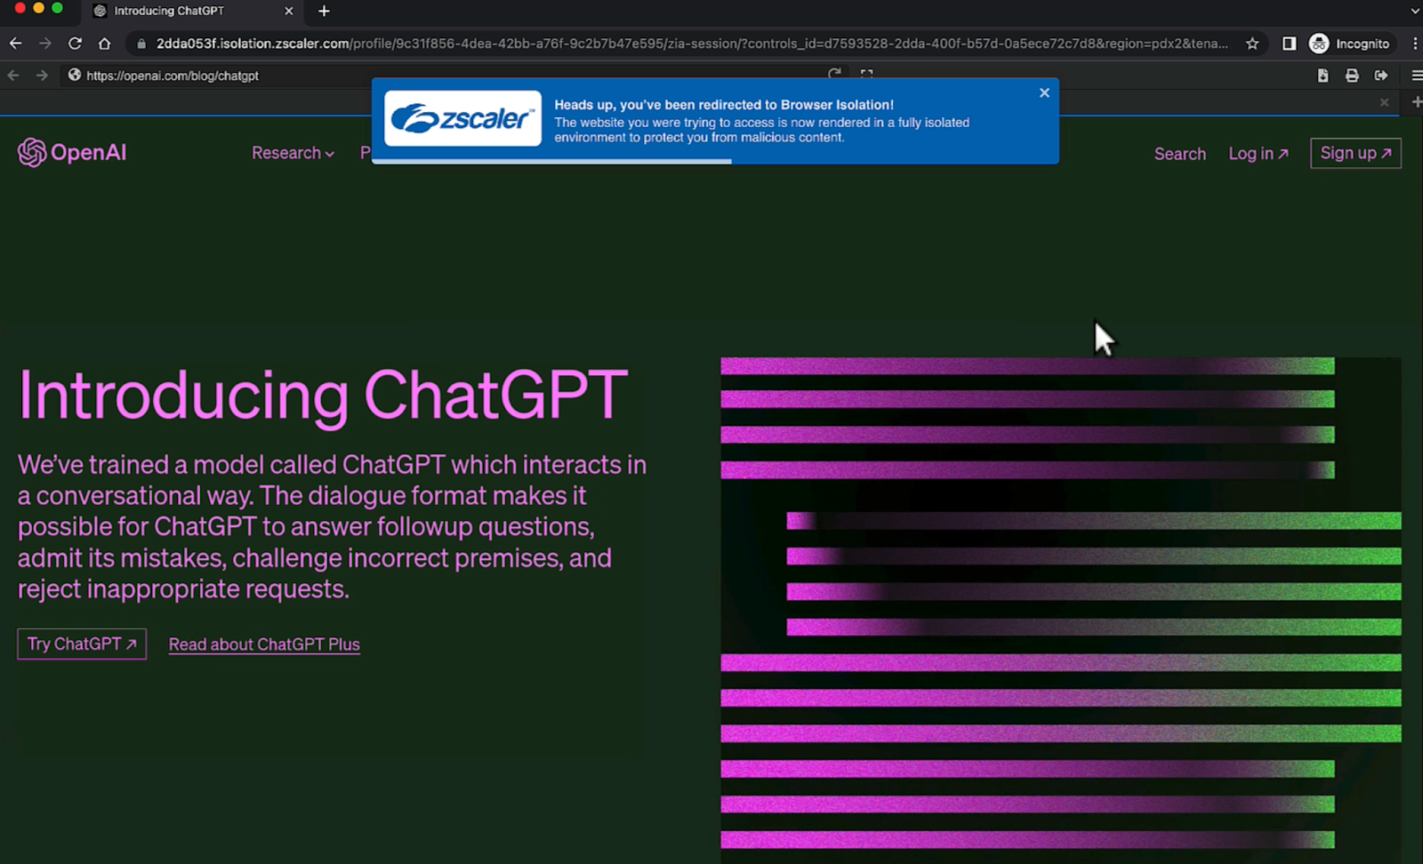Viewport: 1423px width, 864px height.
Task: Open the Read about ChatGPT Plus link
Action: coord(264,644)
